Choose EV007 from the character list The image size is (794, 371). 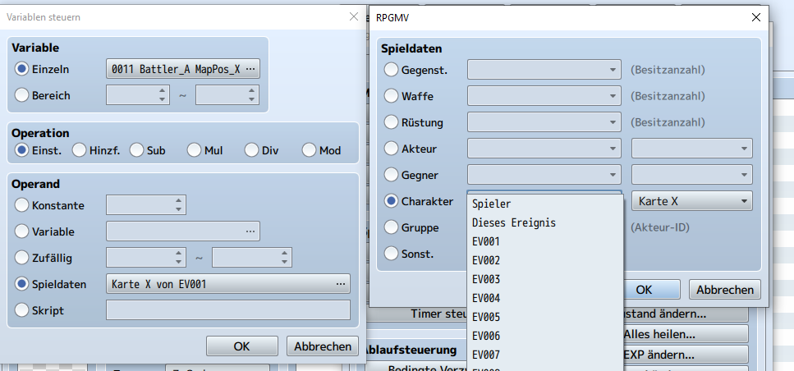(545, 355)
